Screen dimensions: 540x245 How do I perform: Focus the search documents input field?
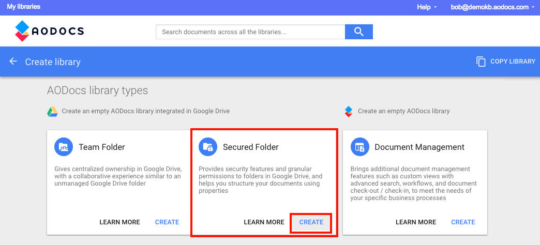click(250, 32)
